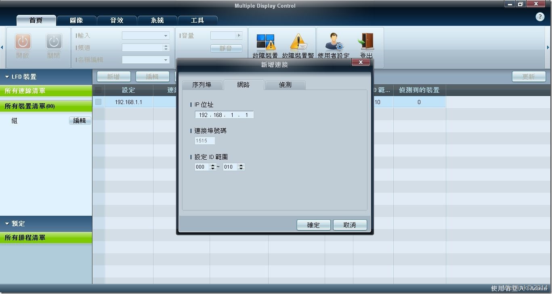Switch to the 工具 tab

coord(198,20)
